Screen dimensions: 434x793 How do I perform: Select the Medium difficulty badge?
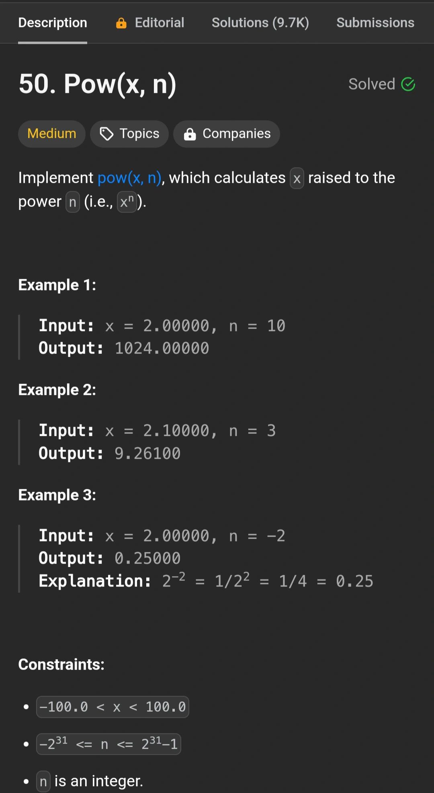(x=52, y=134)
